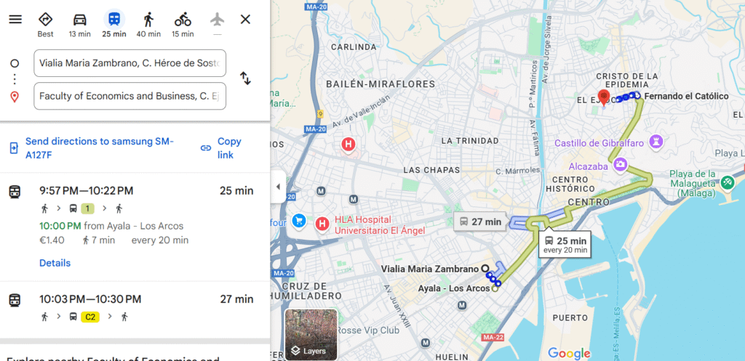Edit starting point Vialia Maria Zambrano field
745x361 pixels.
(130, 63)
